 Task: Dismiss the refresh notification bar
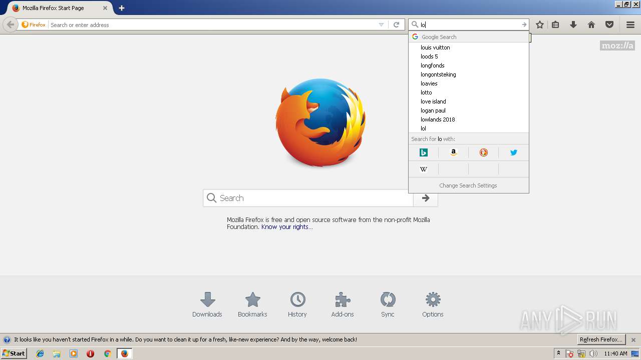click(x=633, y=339)
